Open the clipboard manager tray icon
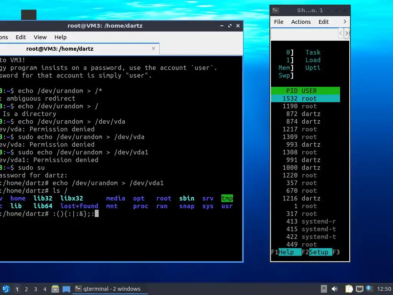The width and height of the screenshot is (393, 295). pyautogui.click(x=349, y=289)
